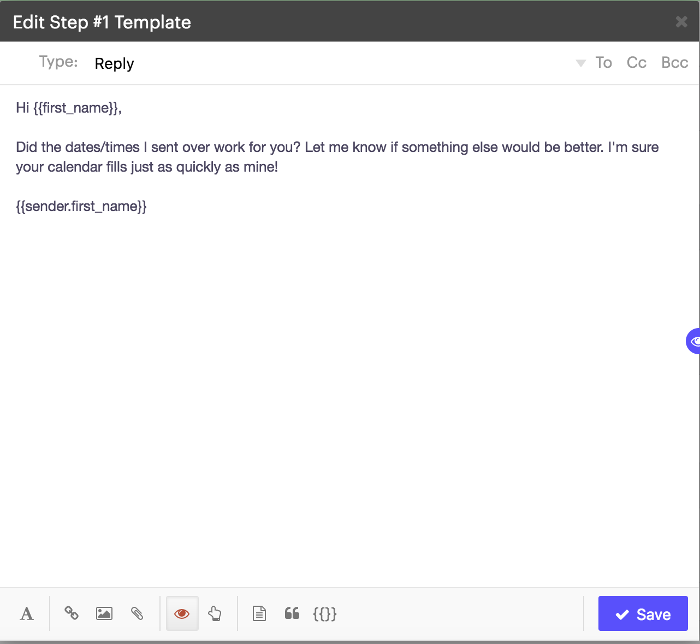Add a Bcc recipient field

coord(674,62)
